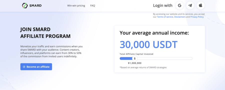Click the arrow icon in Become an affiliate

(24, 67)
